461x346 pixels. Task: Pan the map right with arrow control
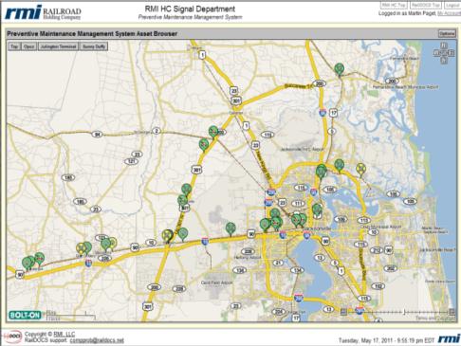coord(451,53)
